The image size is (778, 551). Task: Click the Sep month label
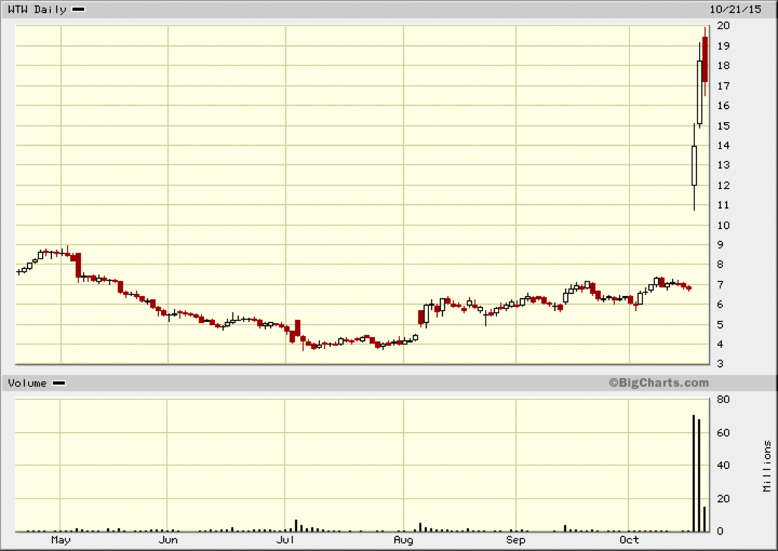click(515, 540)
